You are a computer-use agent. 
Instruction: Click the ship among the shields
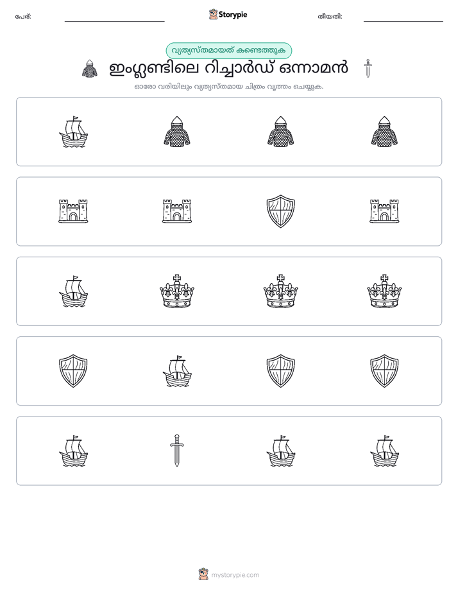pos(177,371)
